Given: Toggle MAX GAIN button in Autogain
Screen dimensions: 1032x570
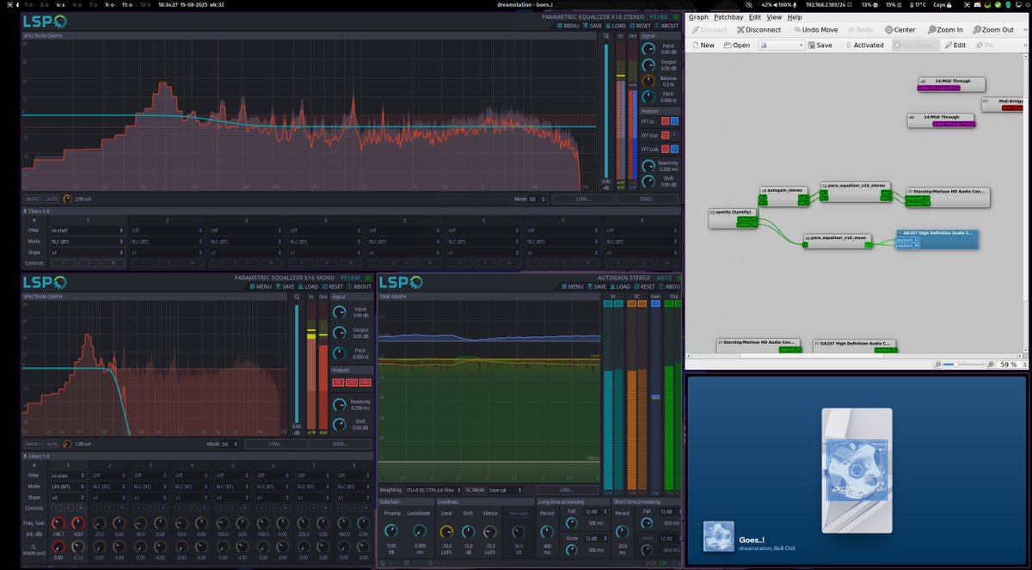Looking at the screenshot, I should pyautogui.click(x=518, y=513).
